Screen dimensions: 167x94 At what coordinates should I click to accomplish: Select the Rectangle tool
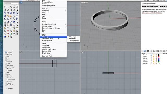pyautogui.click(x=11, y=10)
